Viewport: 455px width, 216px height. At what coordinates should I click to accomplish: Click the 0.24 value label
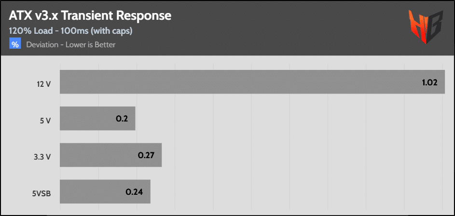click(x=134, y=192)
